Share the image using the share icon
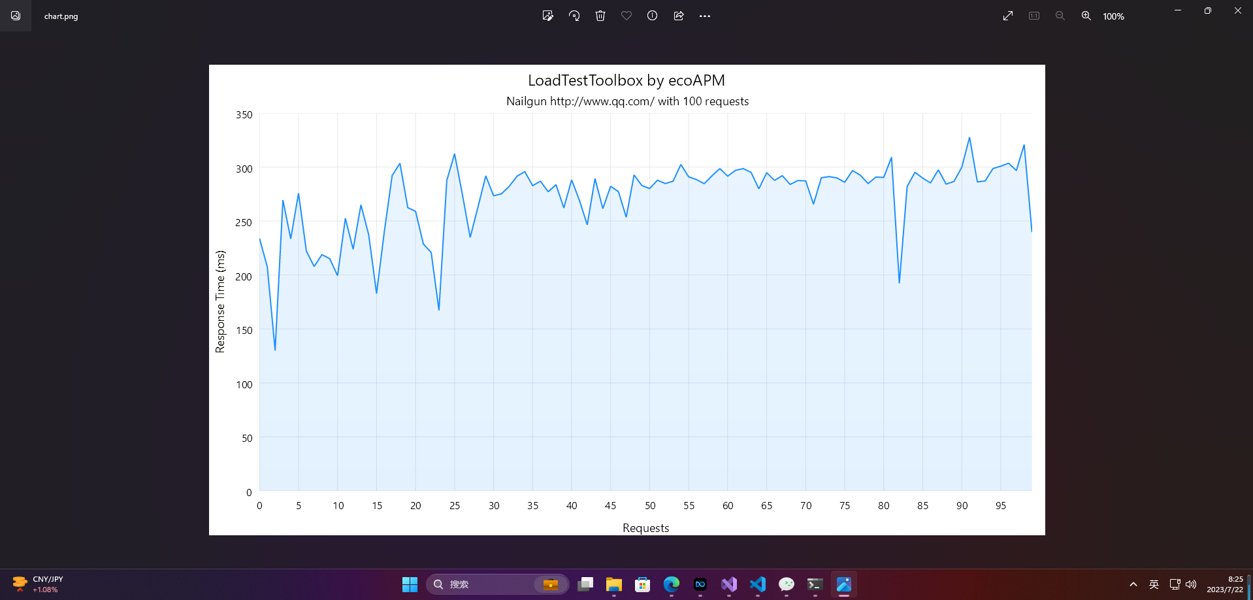Viewport: 1253px width, 600px height. (x=679, y=16)
